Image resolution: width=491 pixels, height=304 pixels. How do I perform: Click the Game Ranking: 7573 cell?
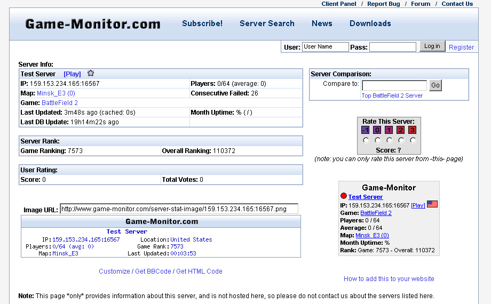pos(90,151)
